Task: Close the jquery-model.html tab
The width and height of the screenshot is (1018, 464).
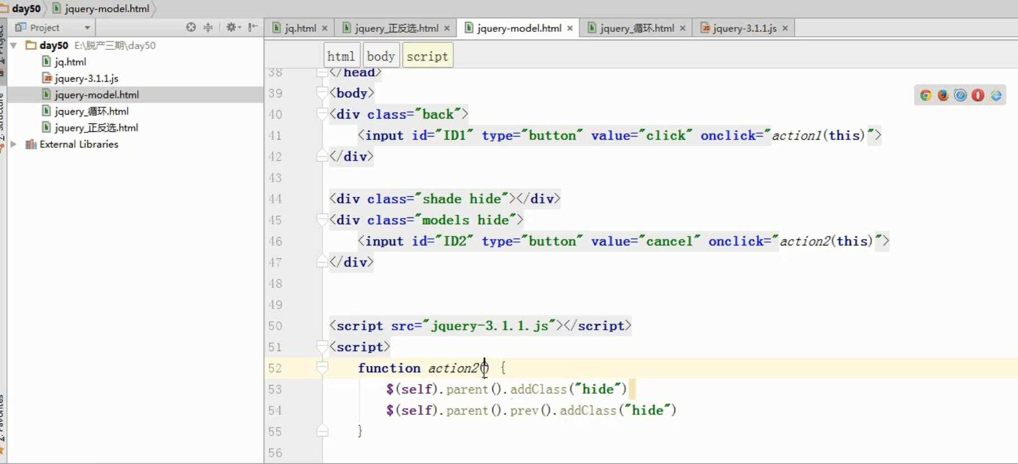Action: [570, 28]
